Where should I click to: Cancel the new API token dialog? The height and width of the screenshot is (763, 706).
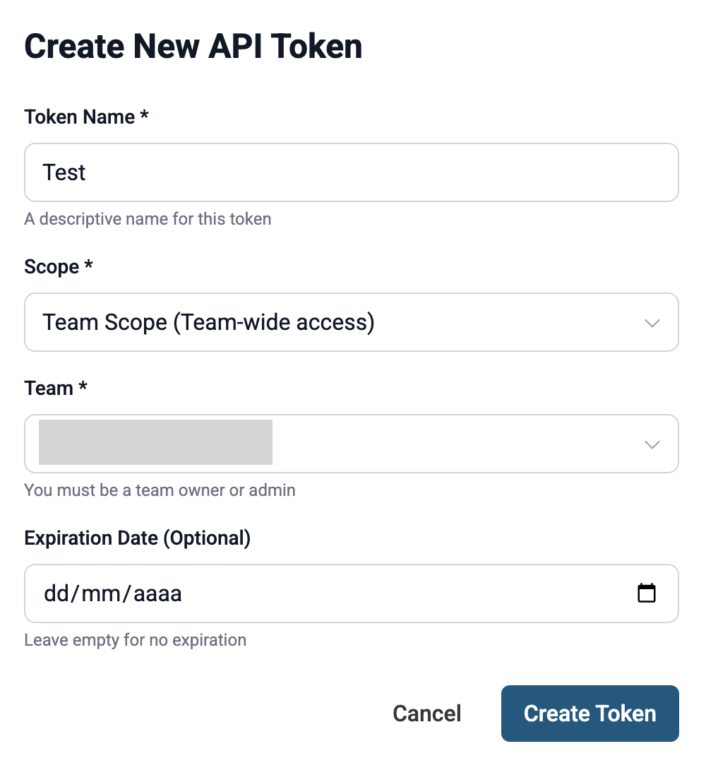coord(426,714)
